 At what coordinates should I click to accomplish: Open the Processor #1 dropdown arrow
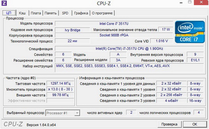[77, 113]
